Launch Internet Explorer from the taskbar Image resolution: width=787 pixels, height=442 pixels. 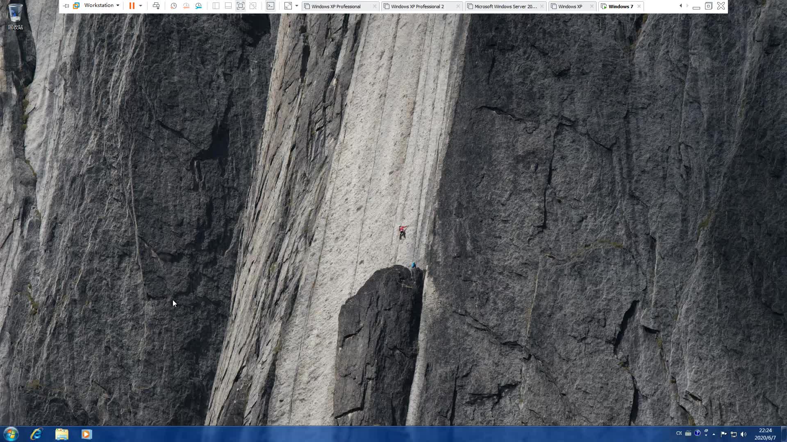click(36, 434)
